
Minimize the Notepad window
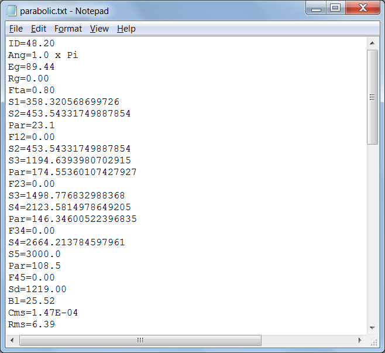tap(316, 8)
